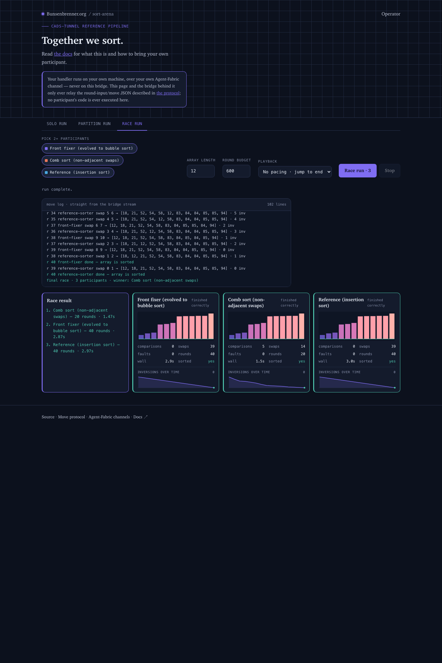Click first-place Comb sort race result entry
Viewport: 442px width, 663px height.
(x=84, y=314)
